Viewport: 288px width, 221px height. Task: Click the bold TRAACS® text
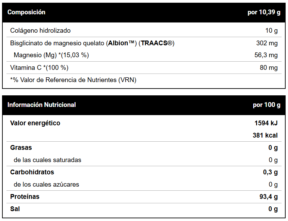coord(157,43)
